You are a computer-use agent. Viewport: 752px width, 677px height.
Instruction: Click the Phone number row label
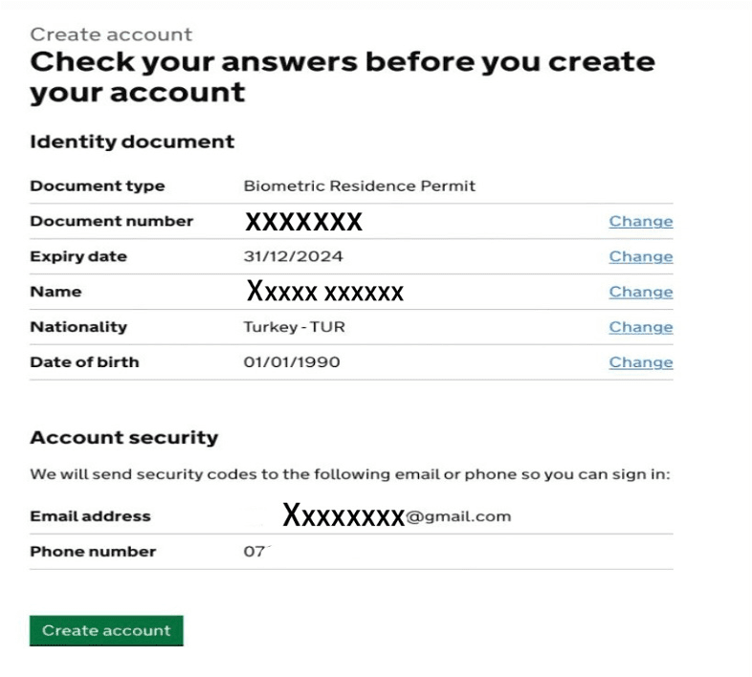[93, 552]
